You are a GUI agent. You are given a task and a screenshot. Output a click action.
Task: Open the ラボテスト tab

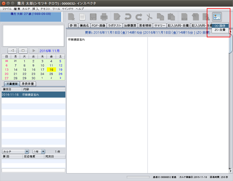click(x=114, y=26)
